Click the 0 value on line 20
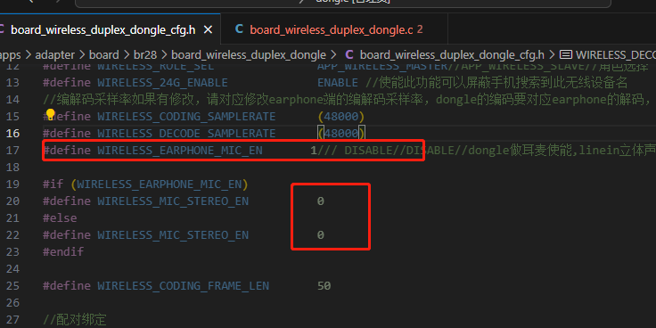The height and width of the screenshot is (328, 656). point(321,201)
